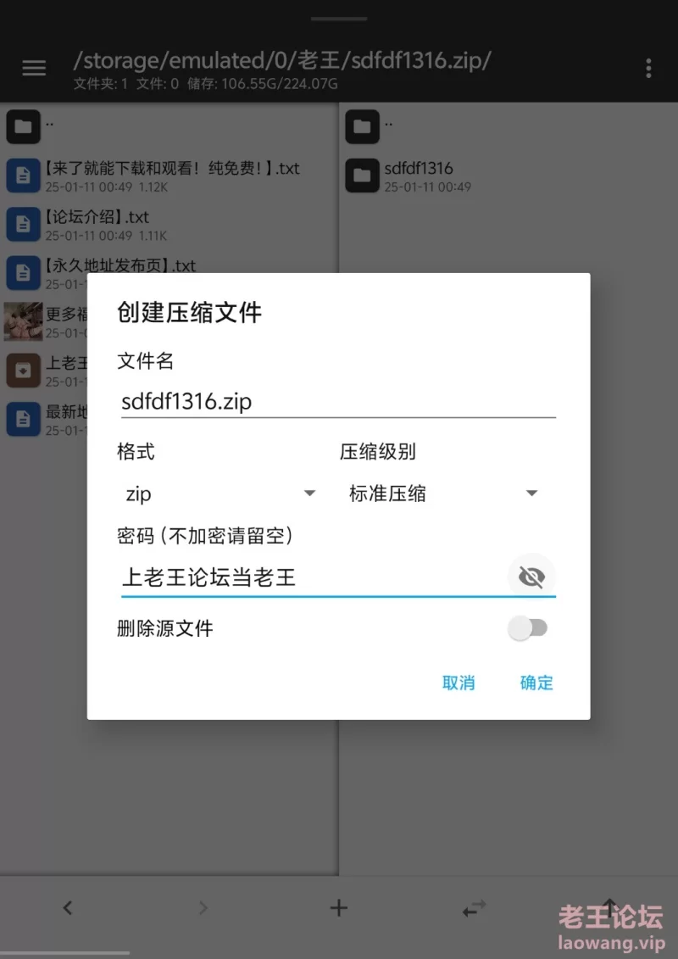Tap the storage path title in header

(282, 60)
